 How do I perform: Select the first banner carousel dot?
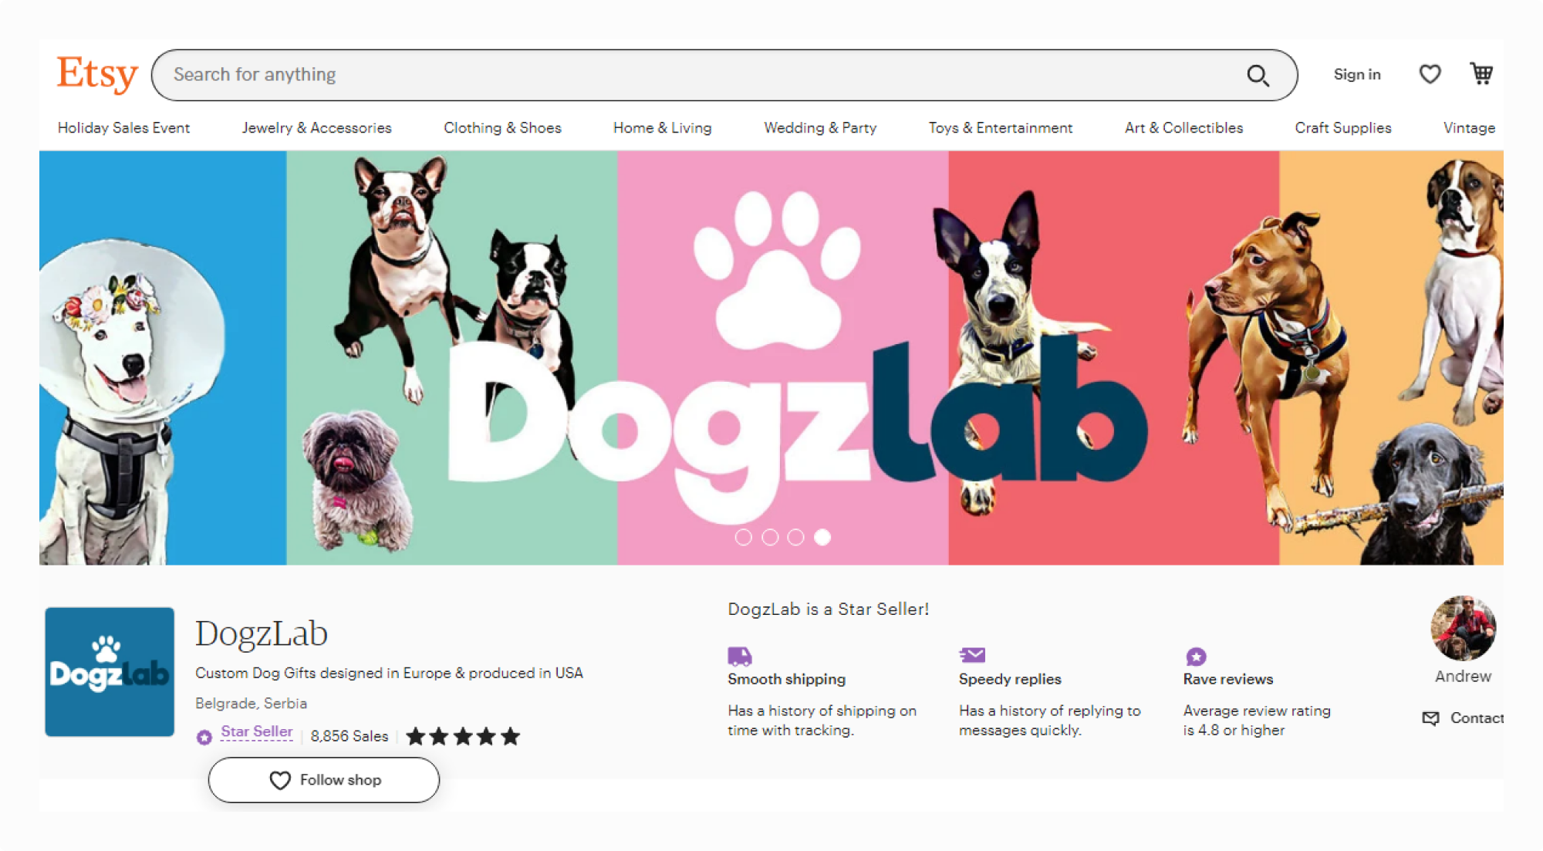click(x=743, y=537)
